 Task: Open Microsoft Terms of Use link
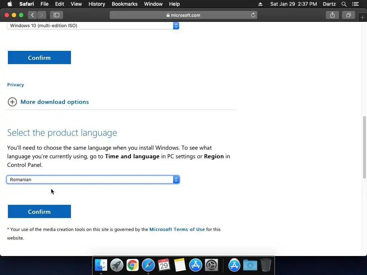point(177,230)
